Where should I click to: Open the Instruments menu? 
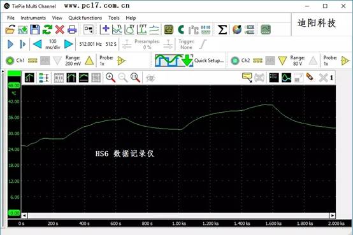click(x=33, y=18)
